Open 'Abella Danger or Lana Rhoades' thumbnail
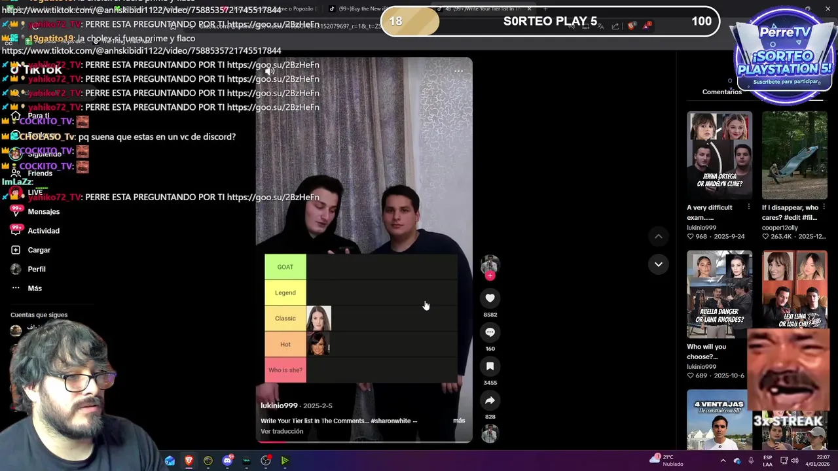 click(x=720, y=294)
